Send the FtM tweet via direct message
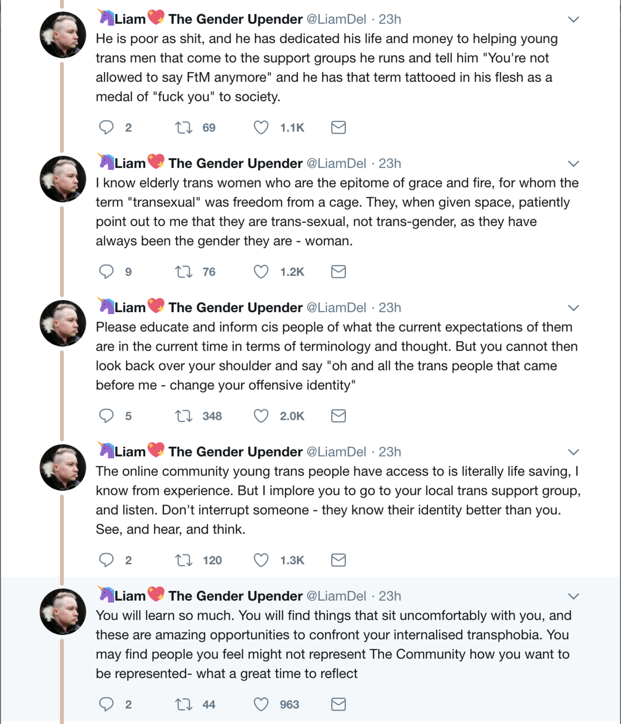 coord(338,128)
